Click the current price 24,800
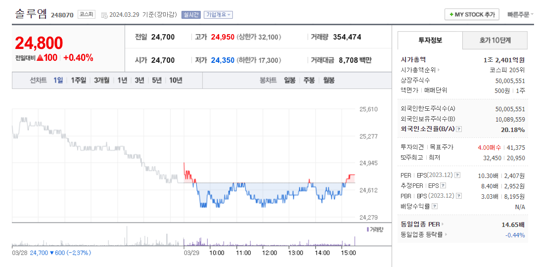Screen dimensions: 536x267 tap(39, 43)
